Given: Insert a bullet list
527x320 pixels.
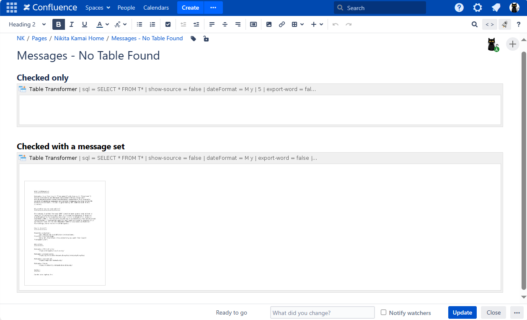Looking at the screenshot, I should [x=139, y=24].
